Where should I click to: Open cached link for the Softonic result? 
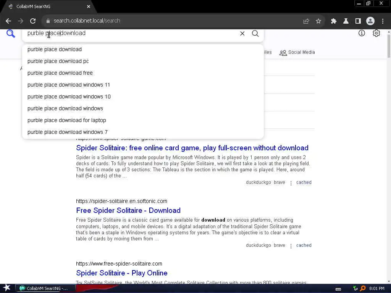(304, 245)
